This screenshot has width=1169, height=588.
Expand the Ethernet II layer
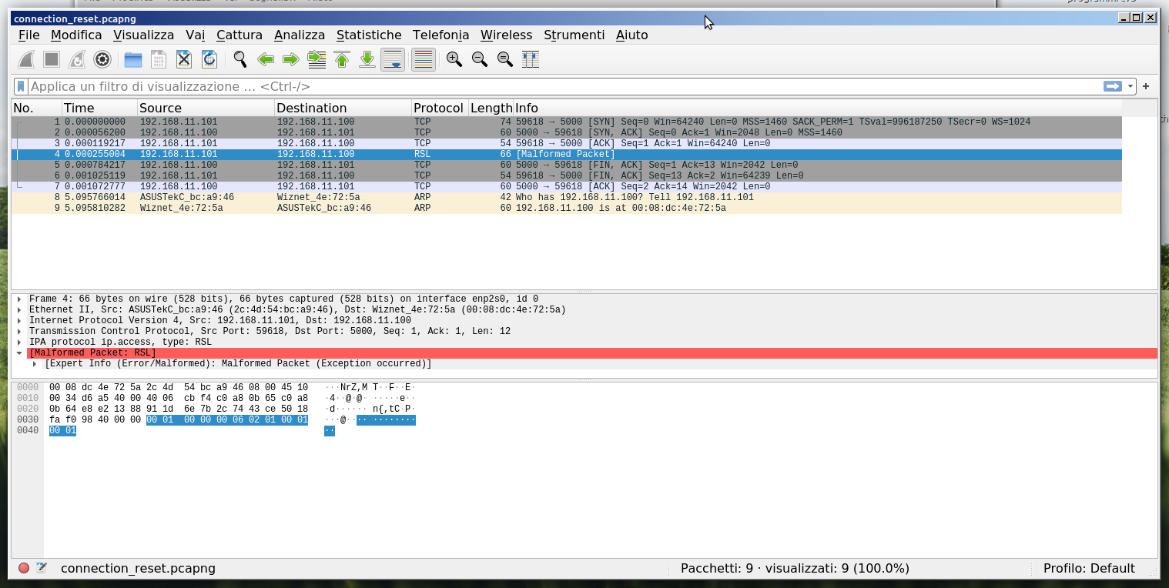(x=19, y=309)
